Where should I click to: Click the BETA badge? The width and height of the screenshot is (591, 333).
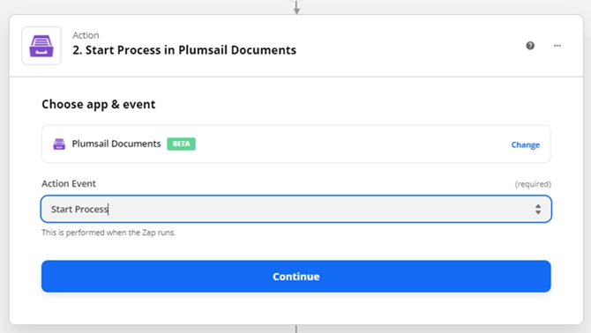coord(182,144)
